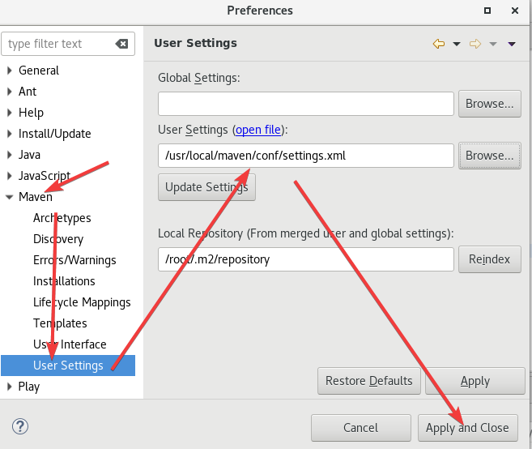The height and width of the screenshot is (449, 532).
Task: Select Discovery under Maven
Action: click(58, 239)
